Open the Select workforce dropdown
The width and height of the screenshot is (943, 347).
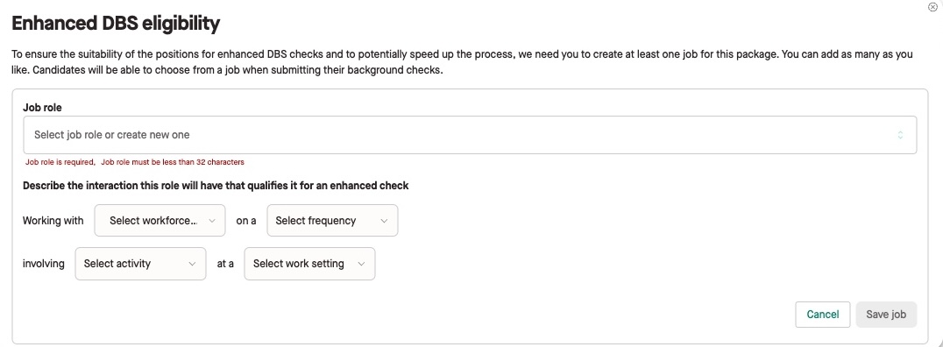click(160, 221)
